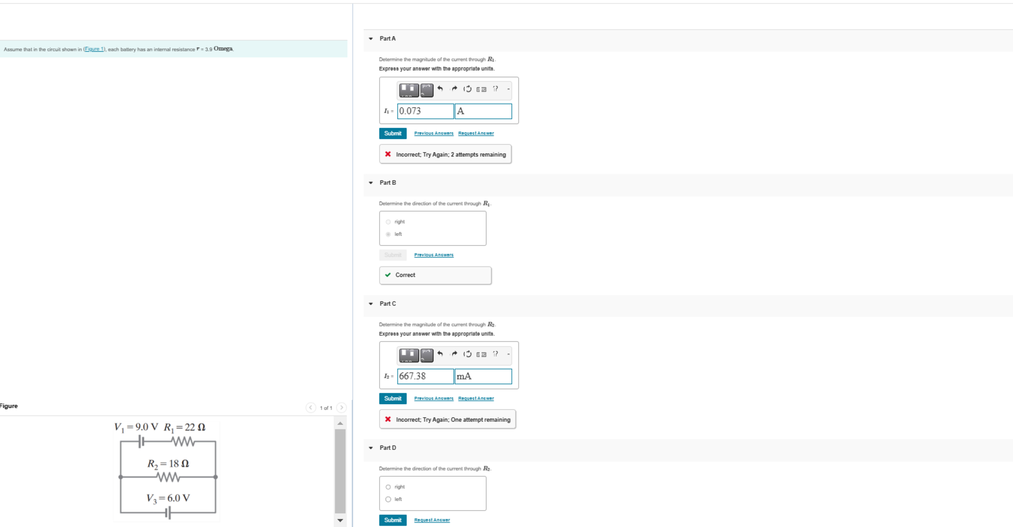Open the Figure 1 link in the problem statement
Image resolution: width=1013 pixels, height=527 pixels.
coord(94,49)
